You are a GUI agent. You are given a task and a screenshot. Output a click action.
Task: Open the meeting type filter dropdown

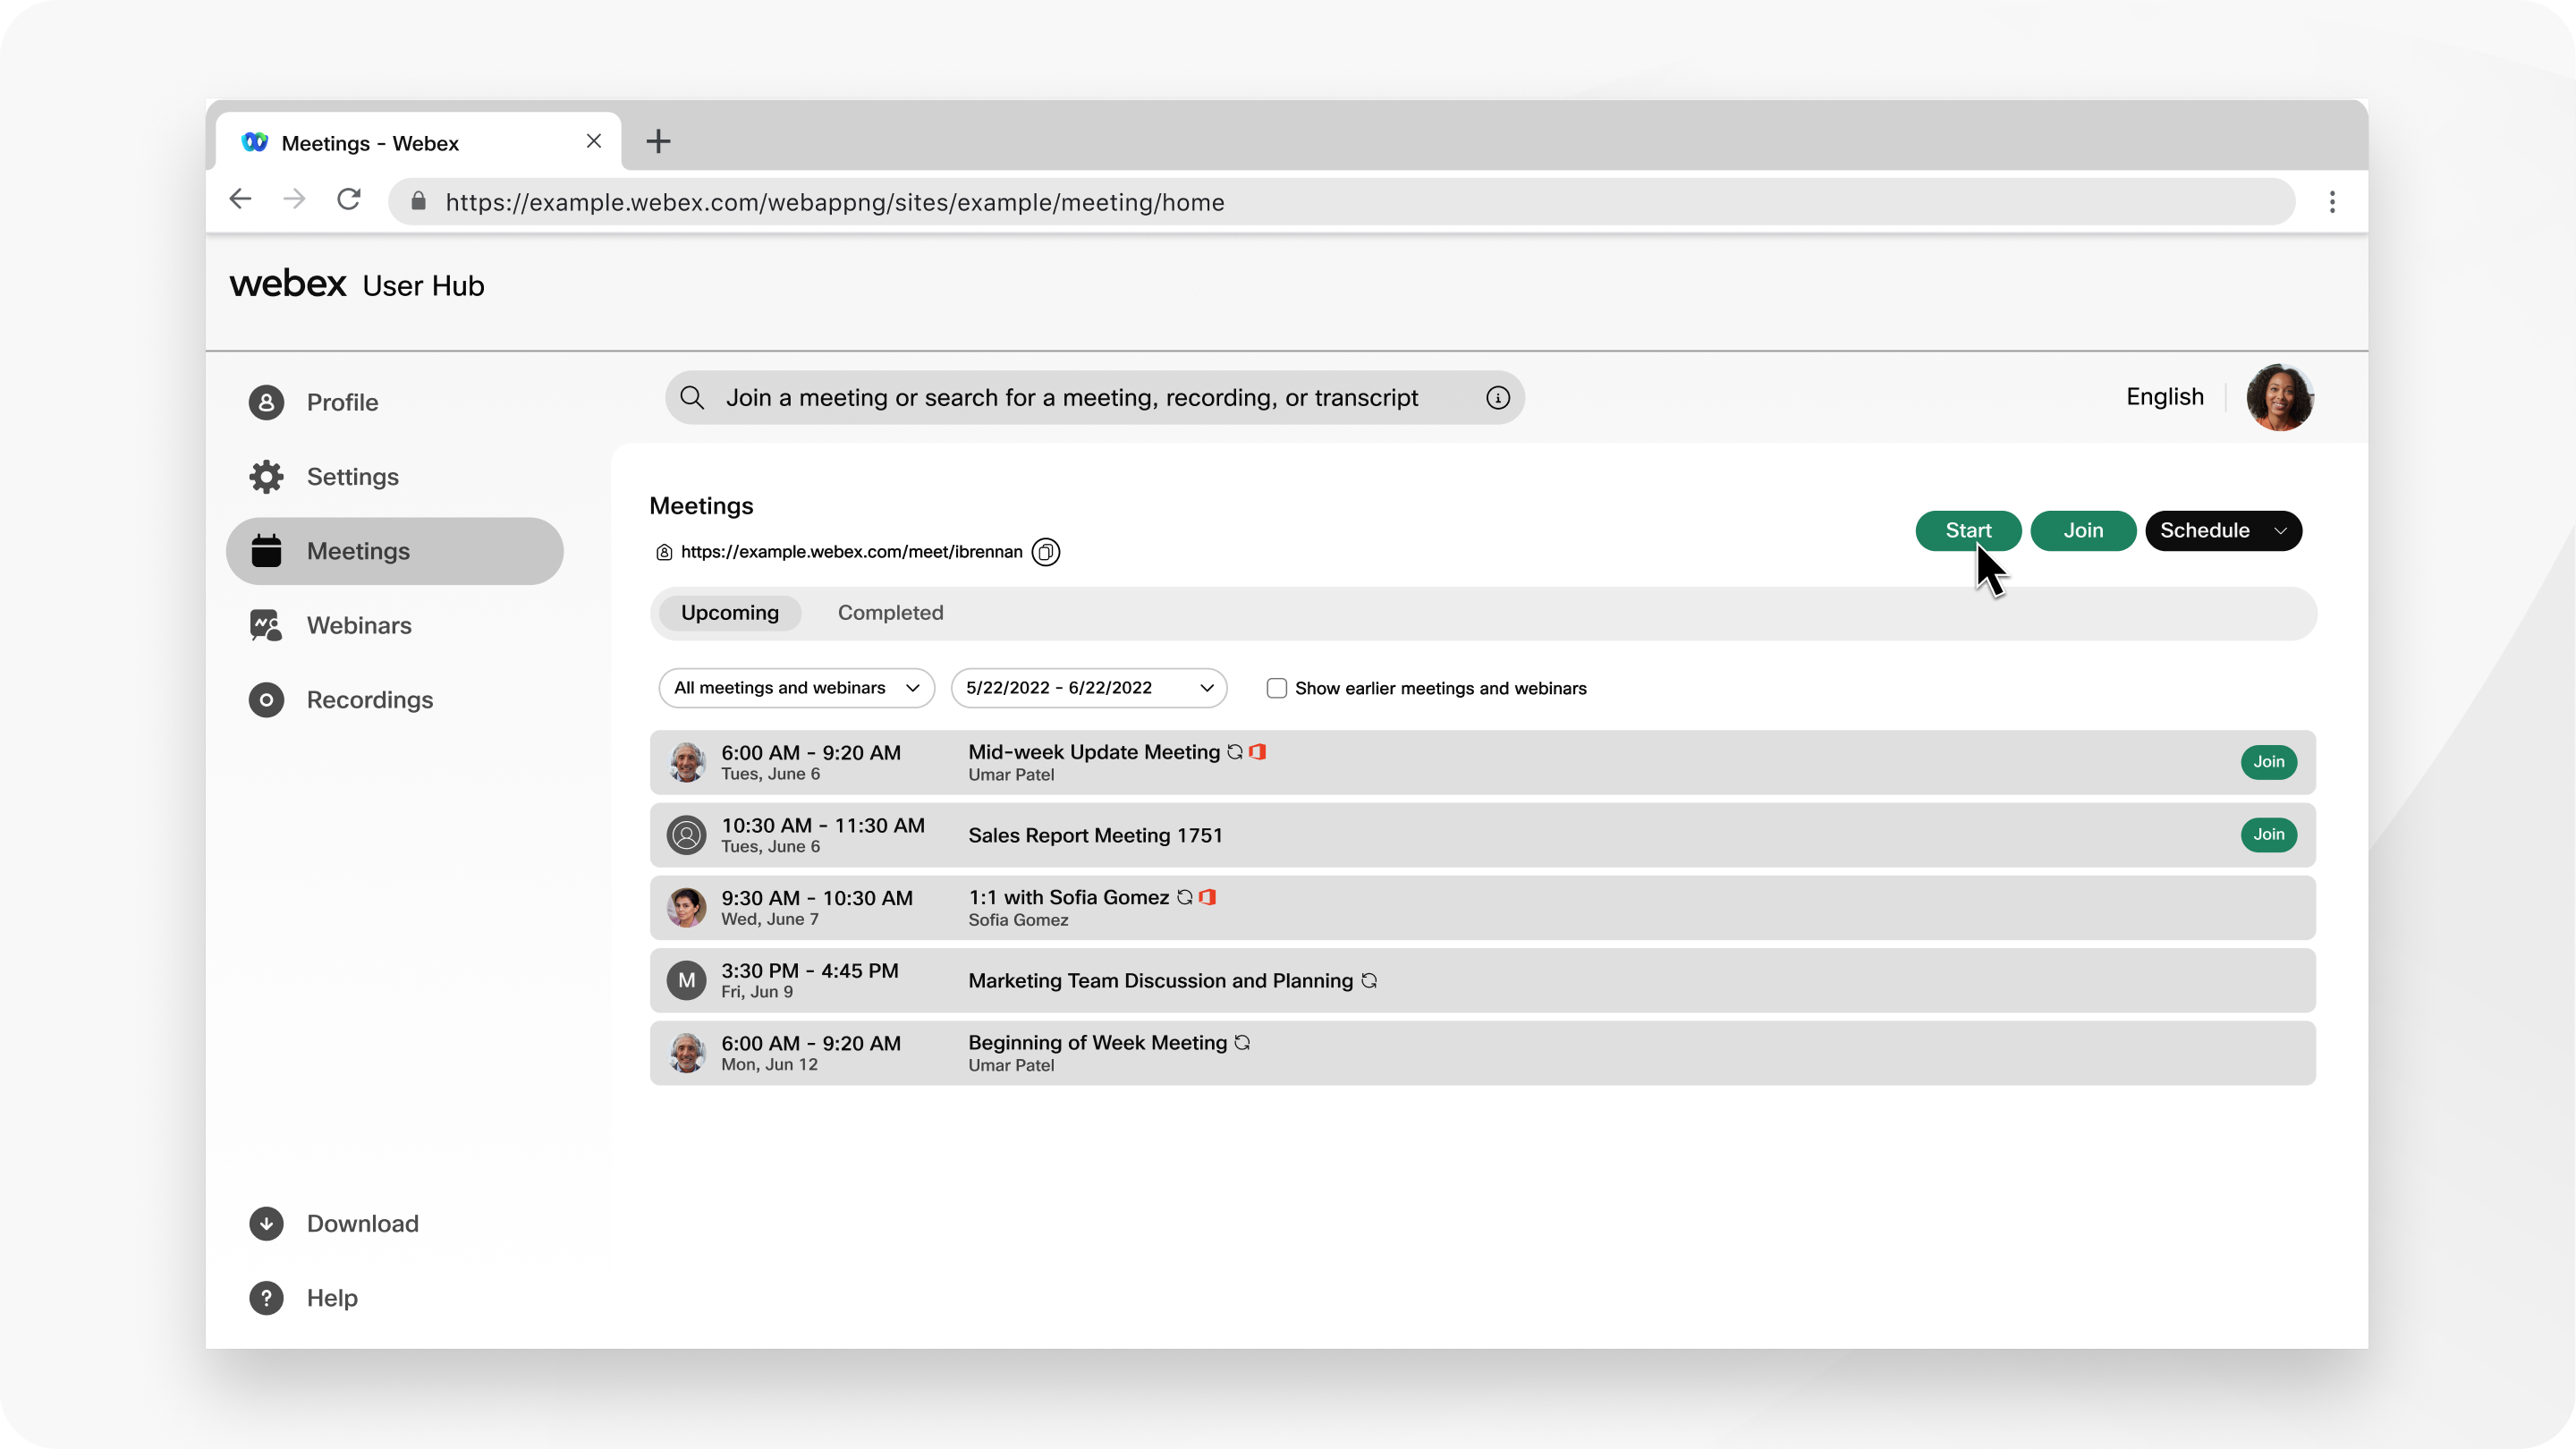tap(794, 688)
